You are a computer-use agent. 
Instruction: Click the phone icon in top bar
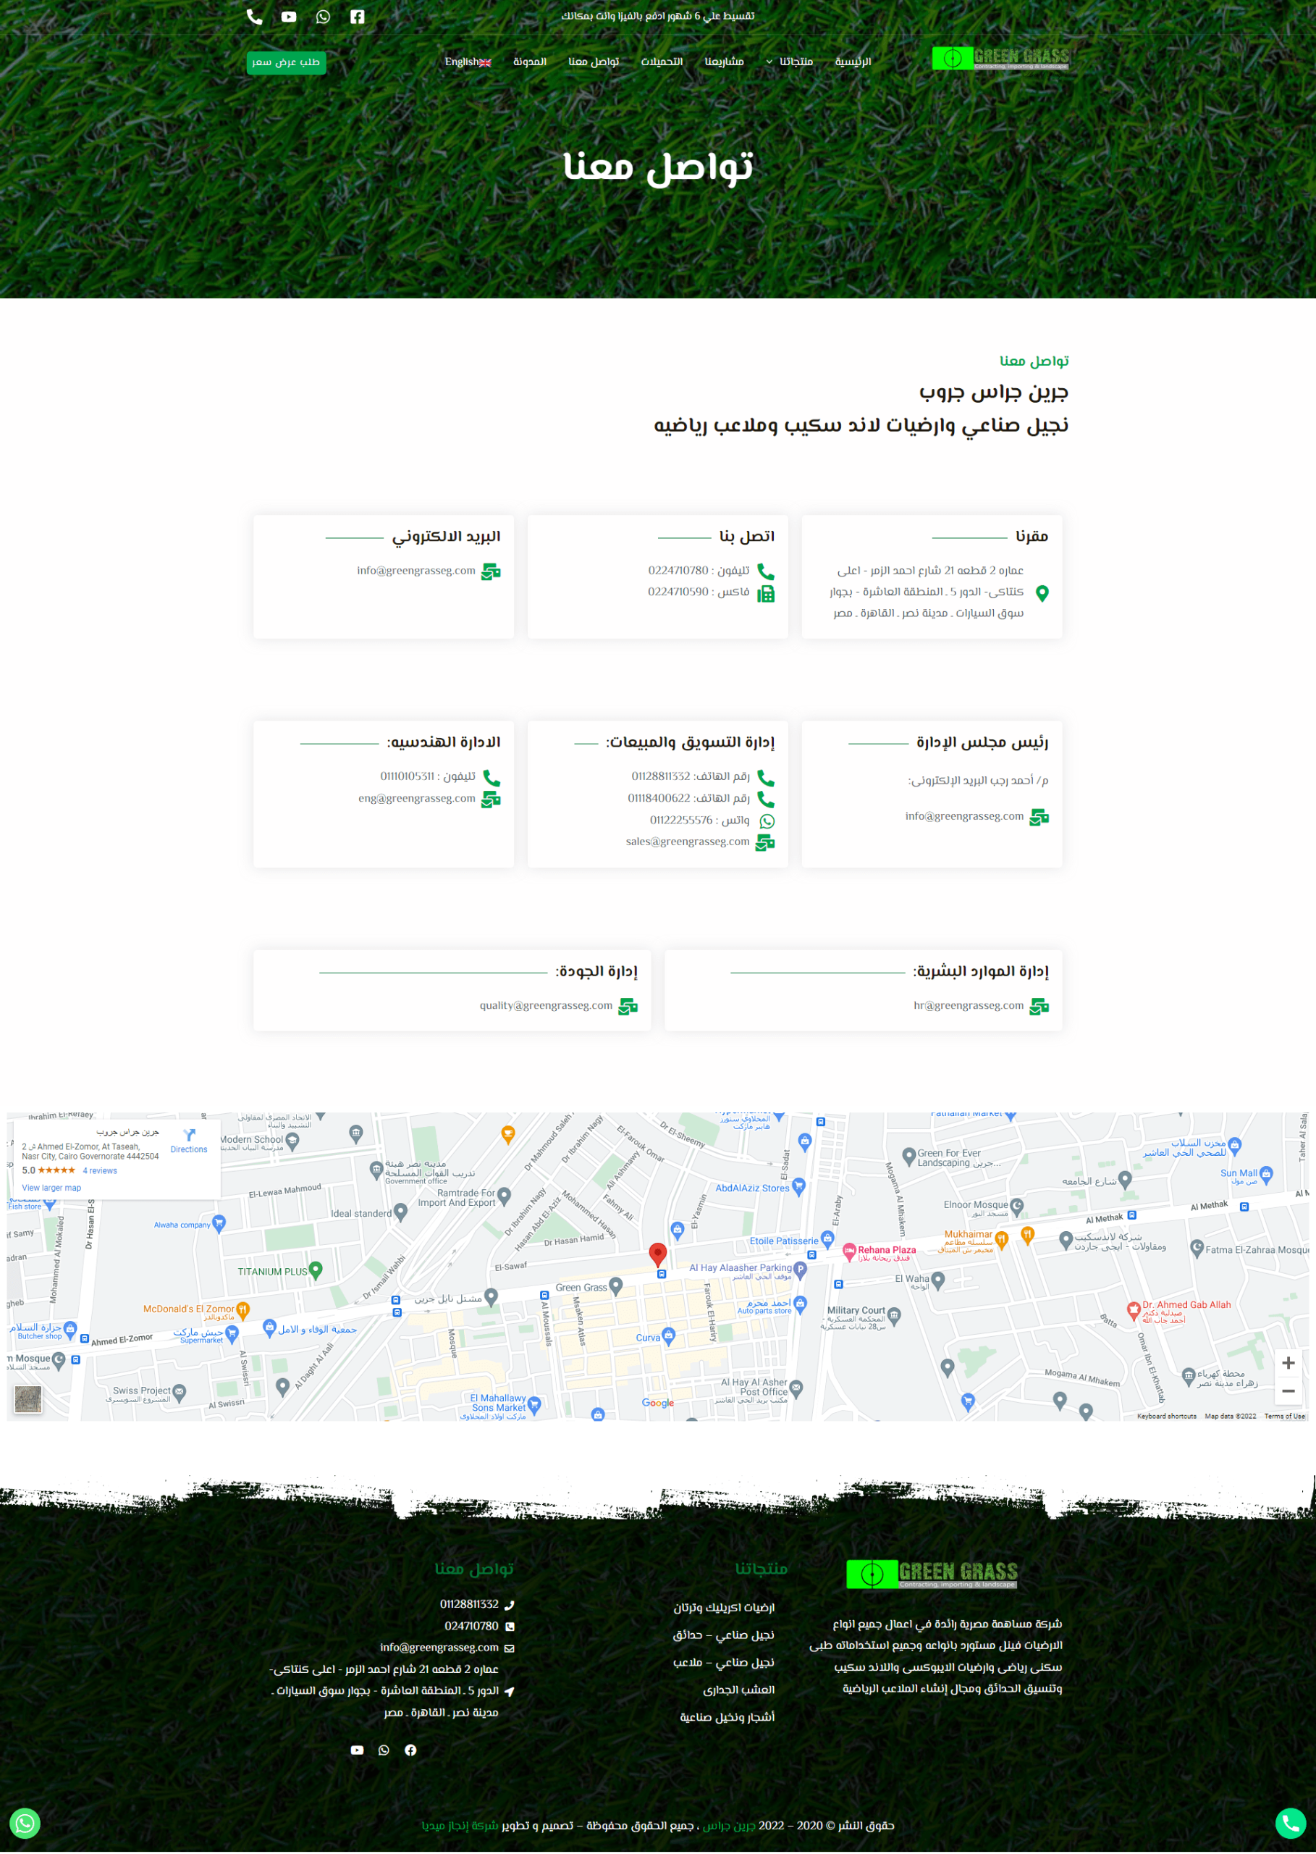pos(255,17)
